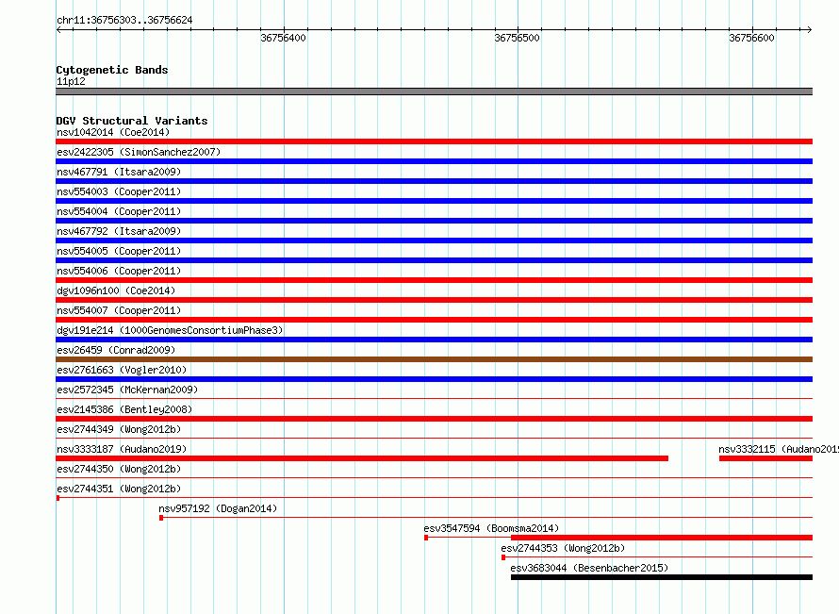Click ruler position 36756600
Viewport: 839px width, 614px height.
tap(751, 38)
